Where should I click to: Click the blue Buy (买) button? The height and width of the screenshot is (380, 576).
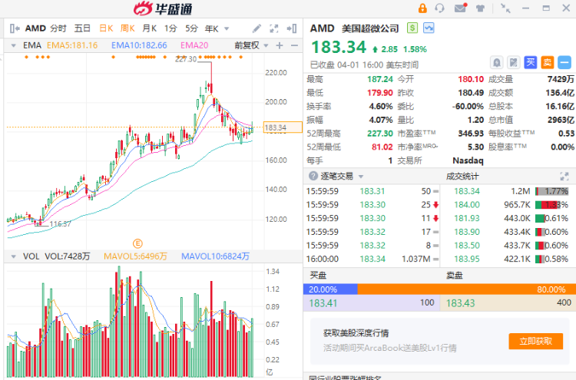point(531,62)
